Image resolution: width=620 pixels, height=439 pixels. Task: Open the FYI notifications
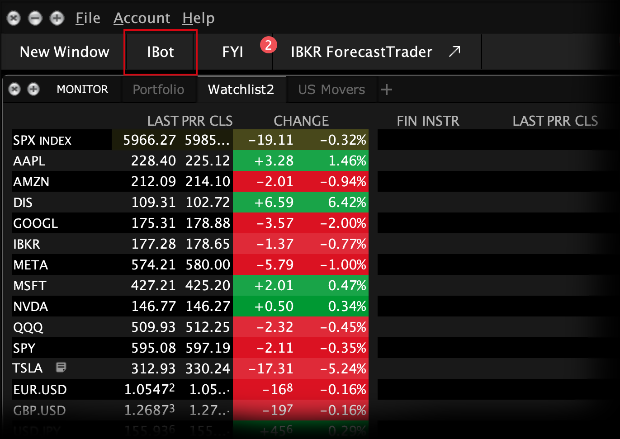232,52
